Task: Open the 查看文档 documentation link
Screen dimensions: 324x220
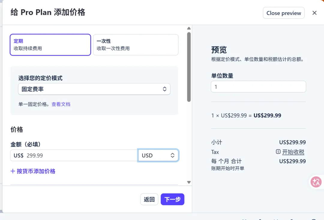Action: [61, 104]
